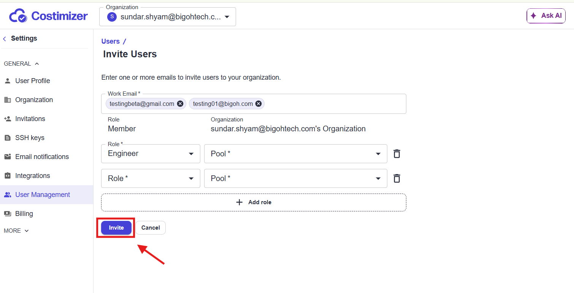This screenshot has width=574, height=293.
Task: Click the plus icon in Add role
Action: [239, 202]
